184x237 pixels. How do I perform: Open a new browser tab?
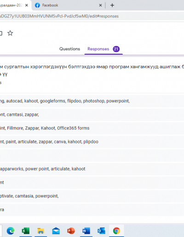click(x=112, y=6)
